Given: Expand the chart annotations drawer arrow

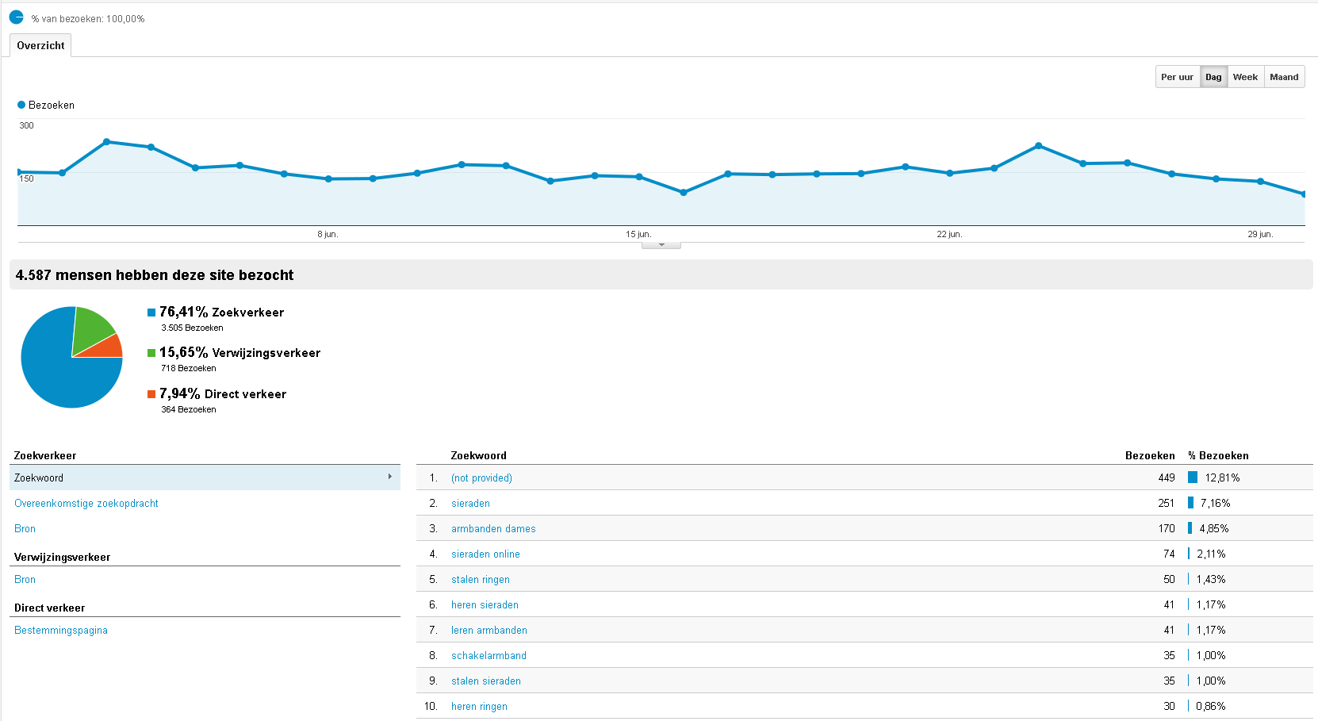Looking at the screenshot, I should click(661, 245).
